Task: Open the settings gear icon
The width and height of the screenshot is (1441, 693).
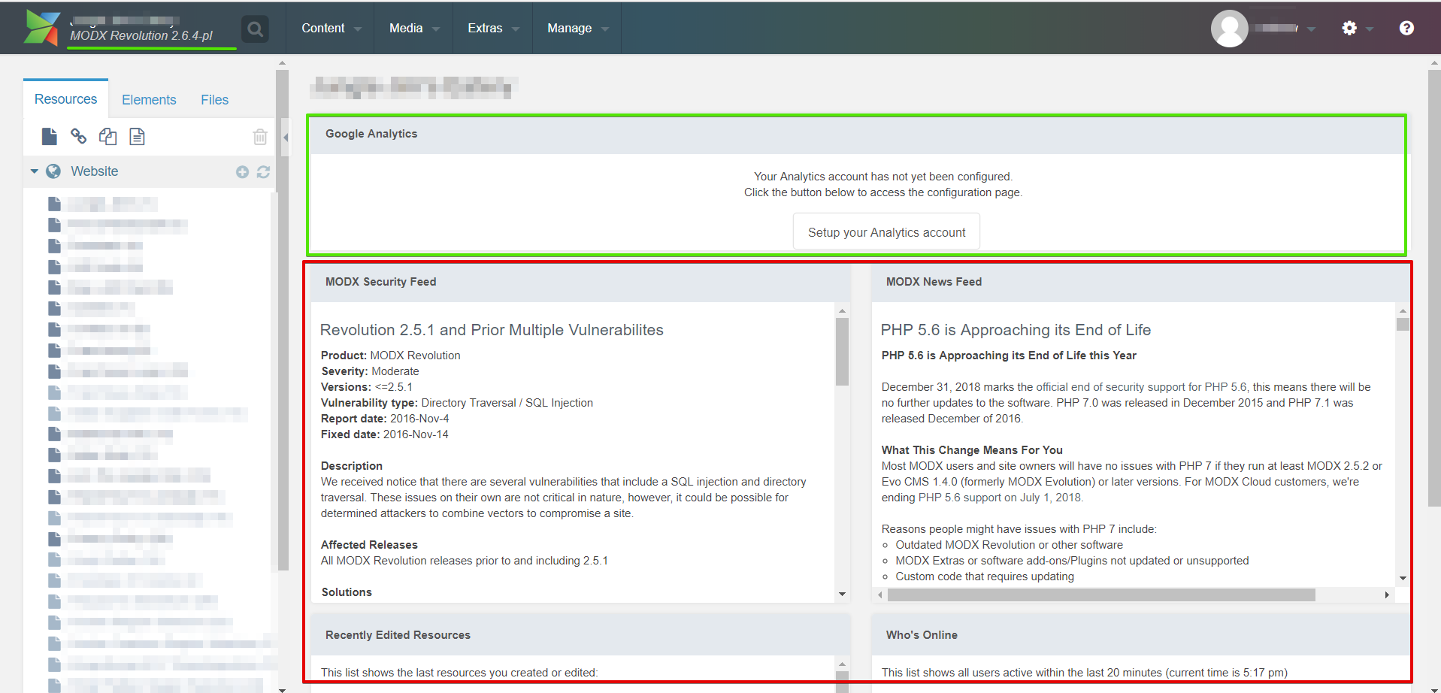Action: tap(1349, 28)
